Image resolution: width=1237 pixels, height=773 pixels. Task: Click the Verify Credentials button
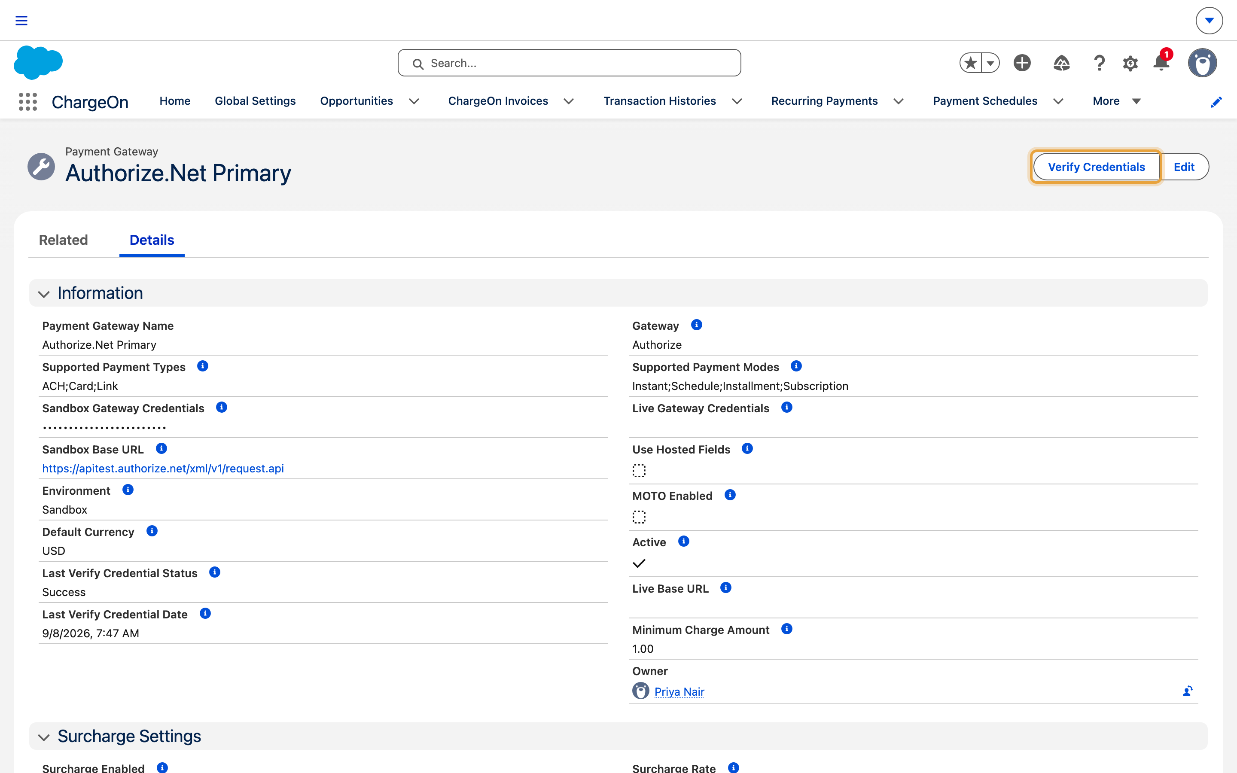(x=1097, y=167)
